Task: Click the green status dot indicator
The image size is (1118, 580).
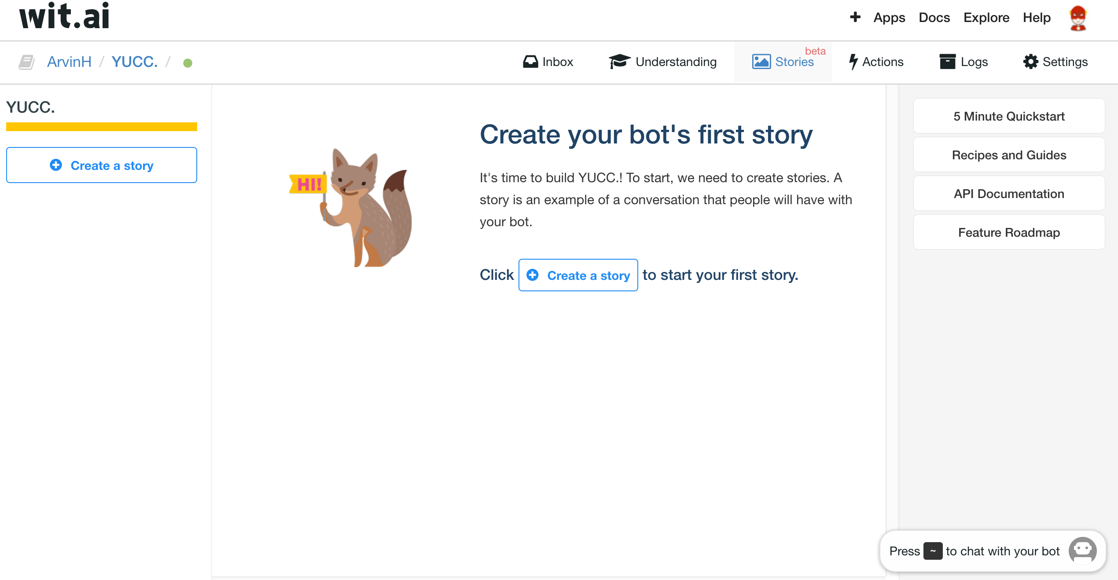Action: tap(188, 63)
